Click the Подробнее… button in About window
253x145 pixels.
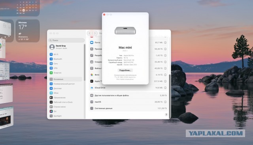125,70
